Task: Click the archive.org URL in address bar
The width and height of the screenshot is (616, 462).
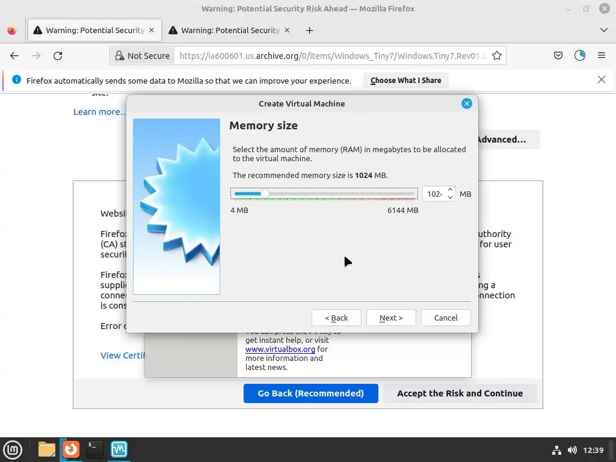Action: click(x=332, y=56)
